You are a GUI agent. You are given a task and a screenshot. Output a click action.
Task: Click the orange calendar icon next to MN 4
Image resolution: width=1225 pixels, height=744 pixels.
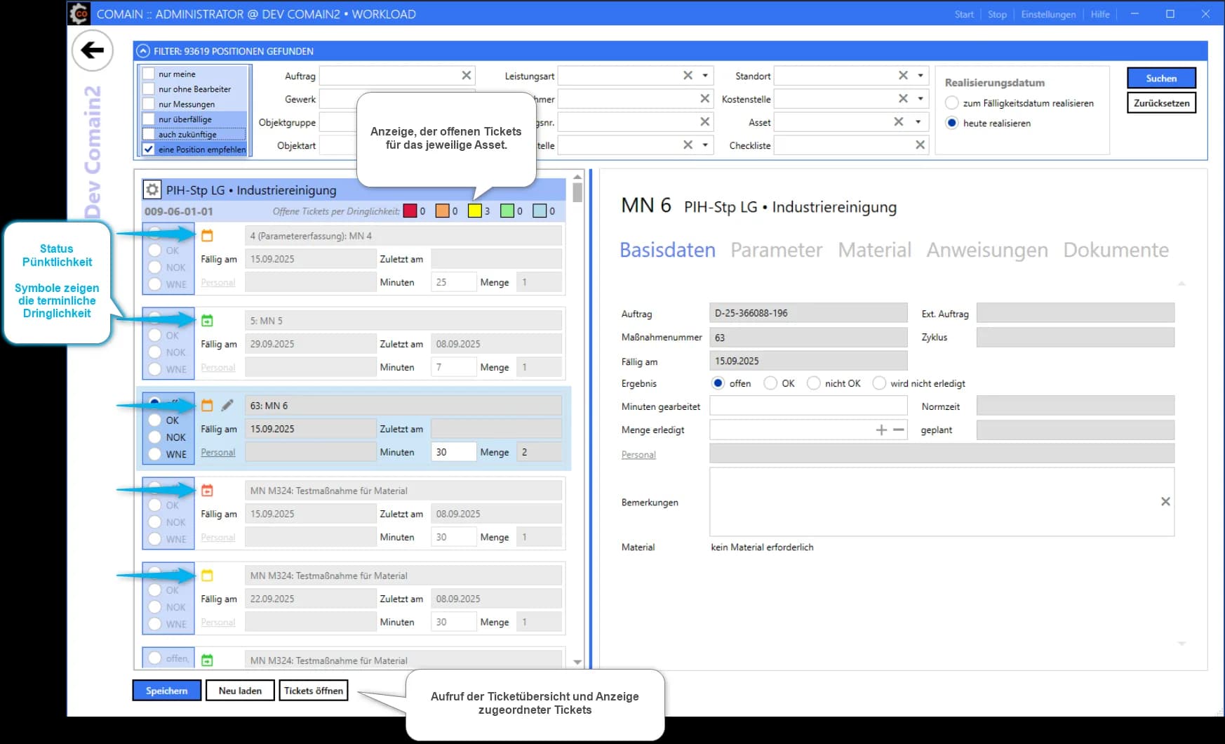click(208, 235)
